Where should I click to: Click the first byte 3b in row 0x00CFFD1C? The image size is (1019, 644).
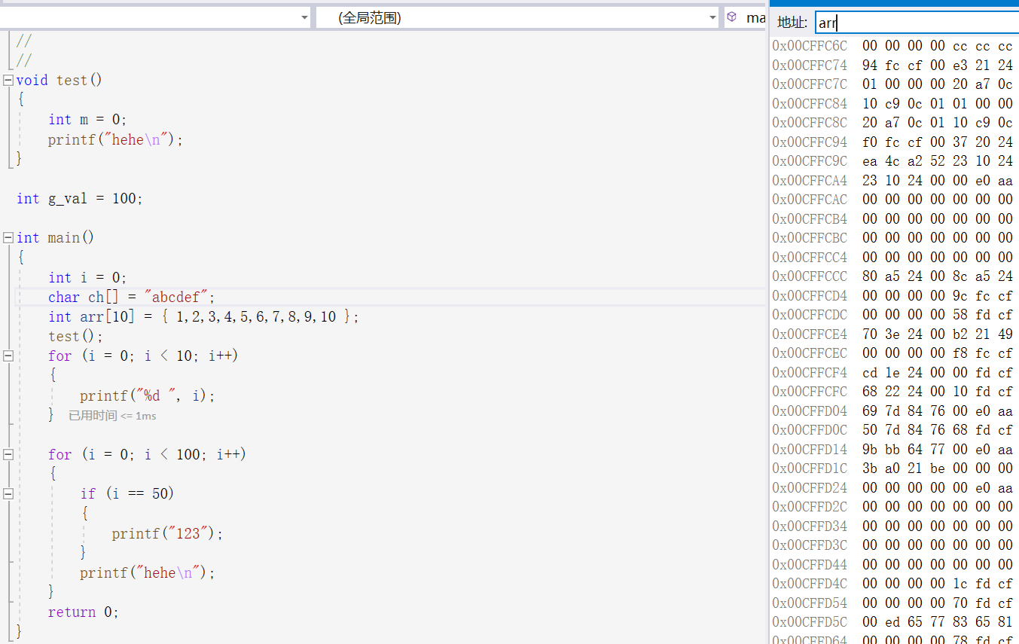[870, 468]
